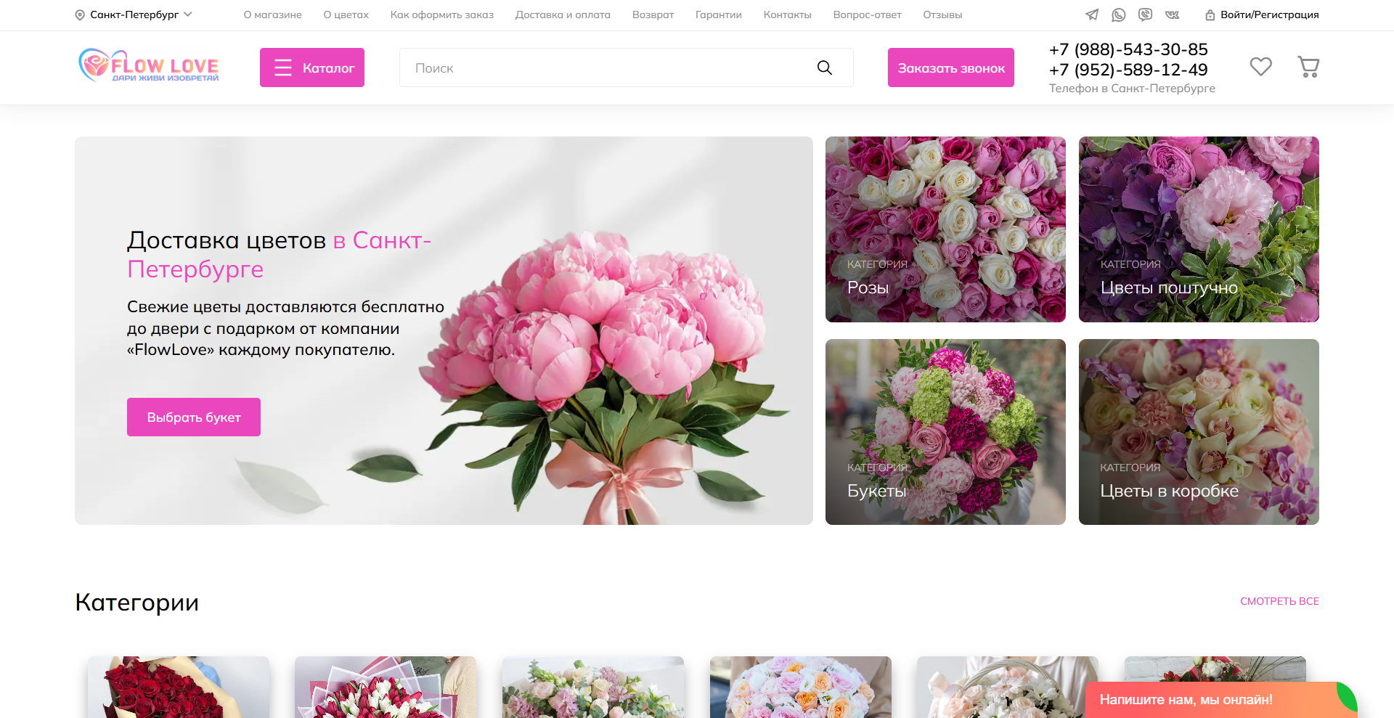Open the Каталог menu button
The image size is (1394, 718).
(312, 68)
